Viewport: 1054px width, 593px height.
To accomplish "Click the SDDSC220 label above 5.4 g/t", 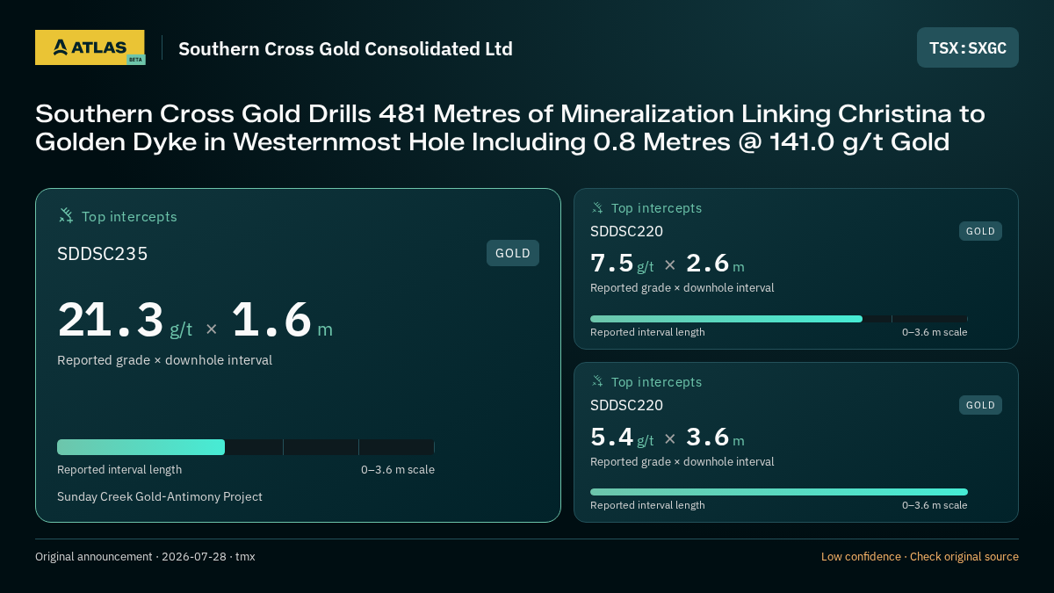I will coord(626,405).
